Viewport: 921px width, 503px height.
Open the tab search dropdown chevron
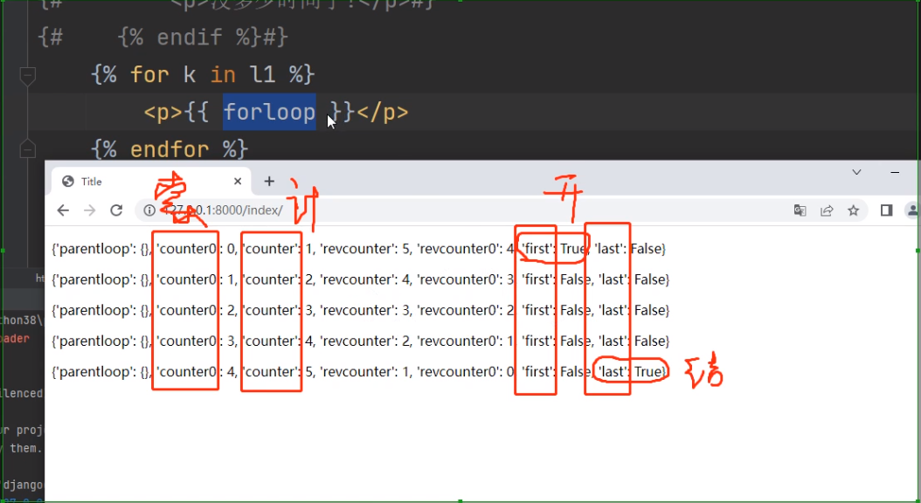point(856,172)
